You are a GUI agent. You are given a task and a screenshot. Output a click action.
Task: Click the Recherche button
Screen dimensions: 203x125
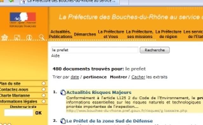click(155, 50)
